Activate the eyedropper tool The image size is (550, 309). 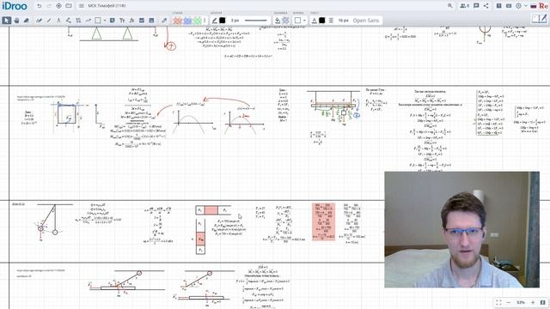pyautogui.click(x=164, y=21)
